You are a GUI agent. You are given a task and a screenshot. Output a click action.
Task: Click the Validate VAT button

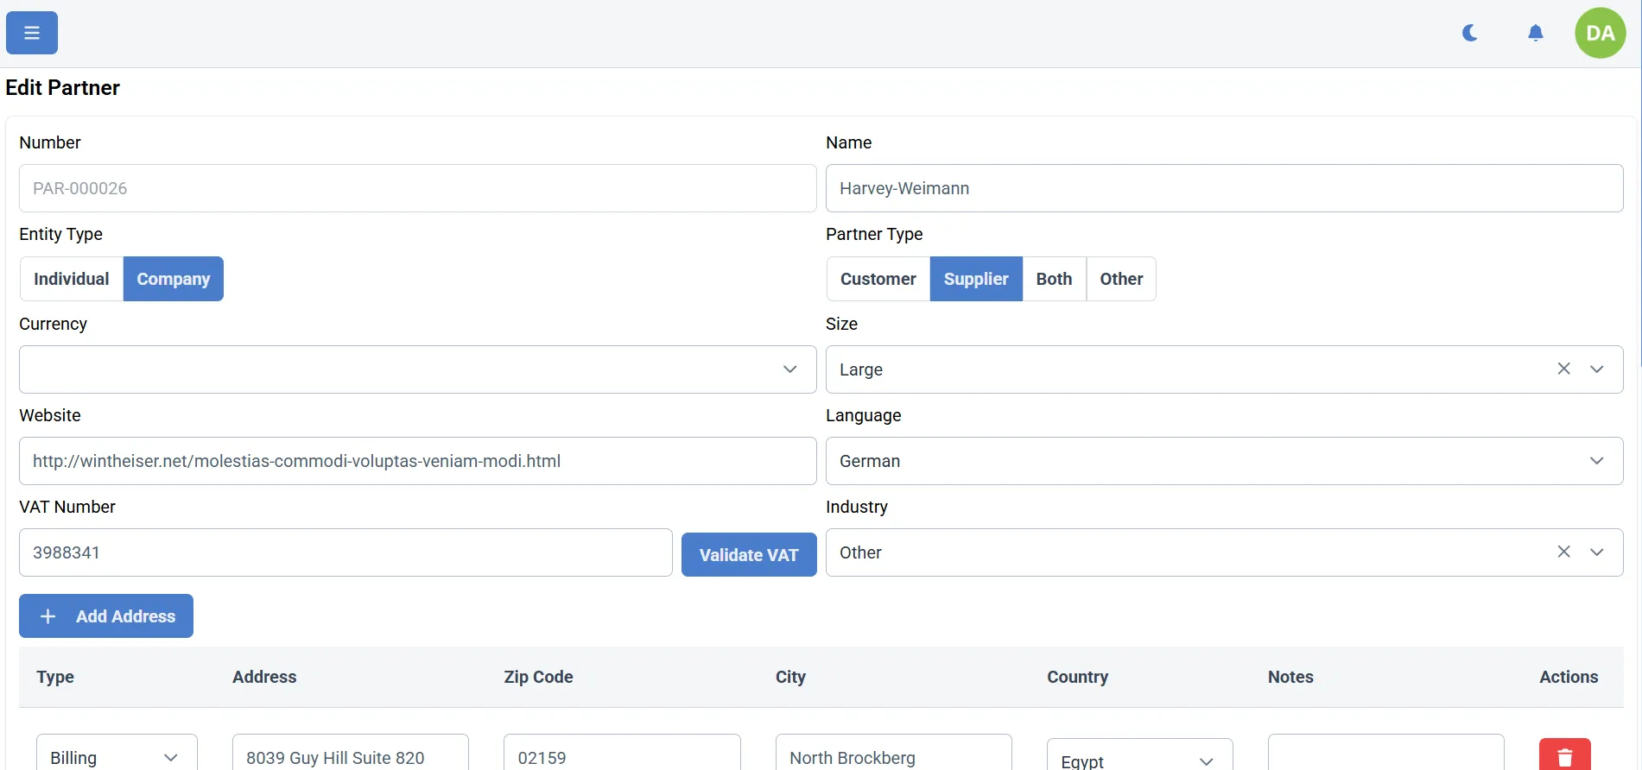tap(749, 554)
